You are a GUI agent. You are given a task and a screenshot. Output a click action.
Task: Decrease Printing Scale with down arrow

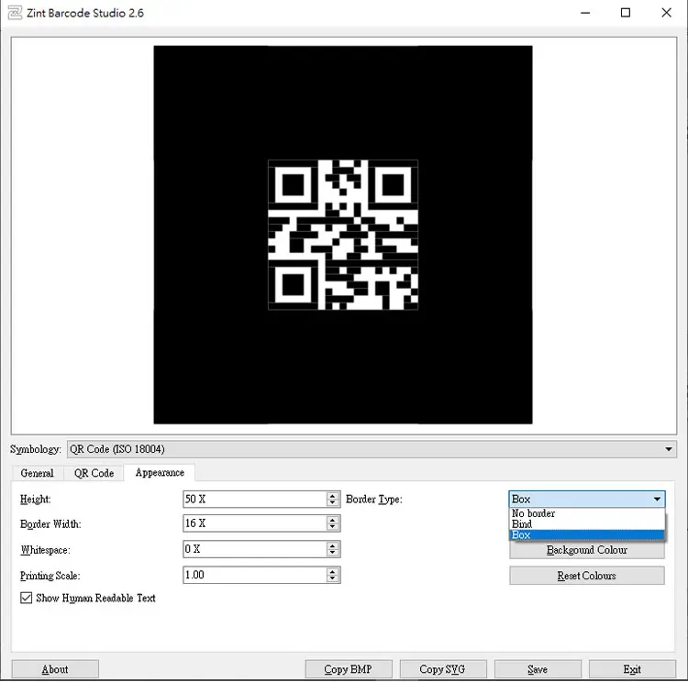[333, 579]
